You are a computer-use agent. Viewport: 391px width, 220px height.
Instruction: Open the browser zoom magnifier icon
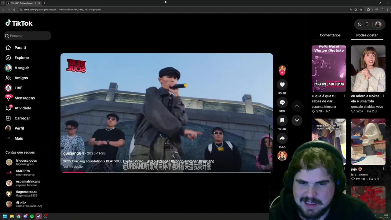351,9
